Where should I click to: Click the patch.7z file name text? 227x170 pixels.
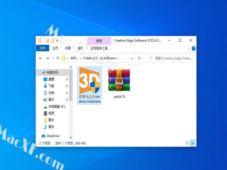[119, 97]
